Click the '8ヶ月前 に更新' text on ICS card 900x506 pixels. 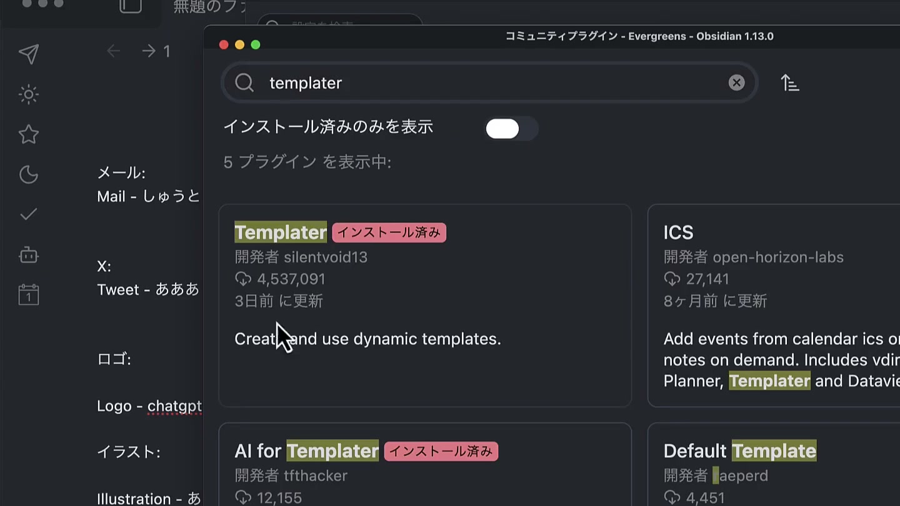point(716,301)
